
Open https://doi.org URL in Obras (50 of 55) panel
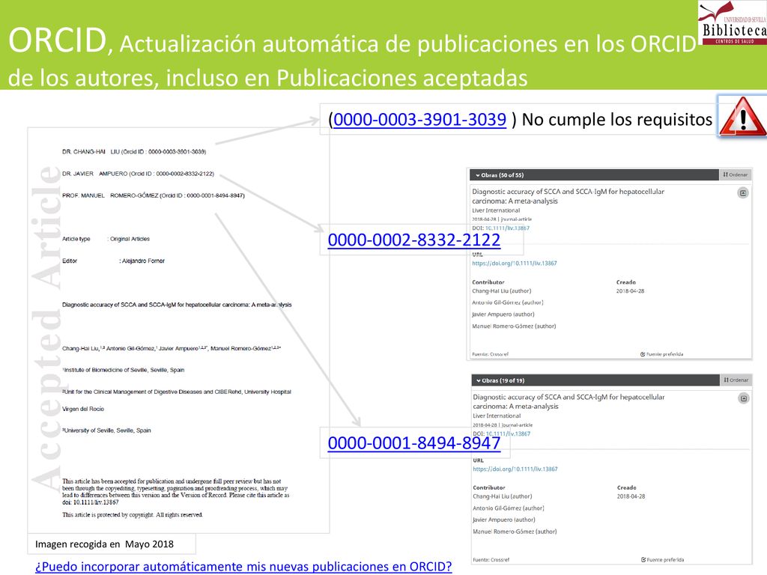click(514, 263)
